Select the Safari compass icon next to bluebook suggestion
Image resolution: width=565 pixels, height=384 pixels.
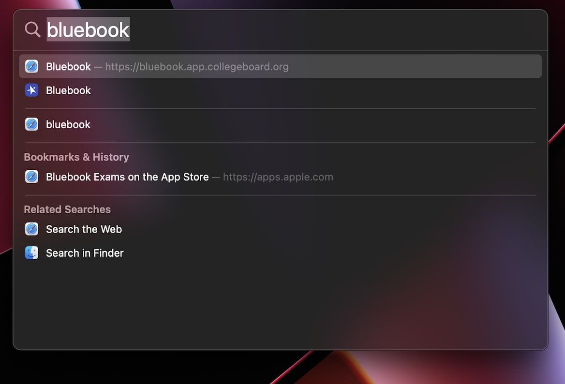[31, 124]
